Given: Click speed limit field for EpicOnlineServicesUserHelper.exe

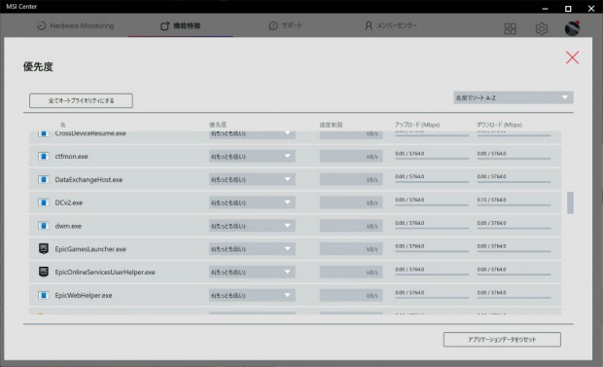Looking at the screenshot, I should pyautogui.click(x=351, y=272).
